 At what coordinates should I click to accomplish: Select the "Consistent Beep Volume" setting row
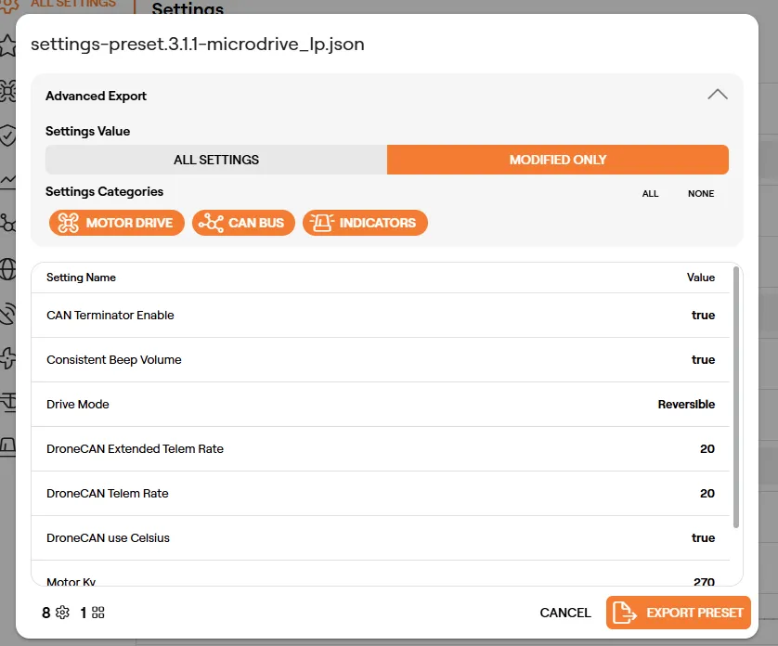point(381,360)
